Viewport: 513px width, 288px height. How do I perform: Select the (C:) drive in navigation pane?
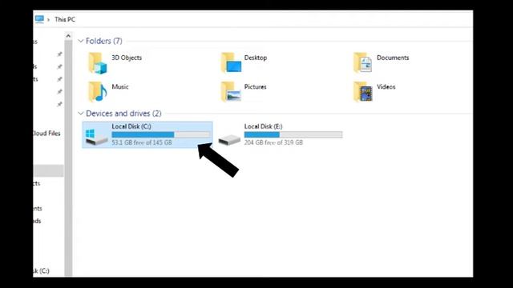point(41,271)
